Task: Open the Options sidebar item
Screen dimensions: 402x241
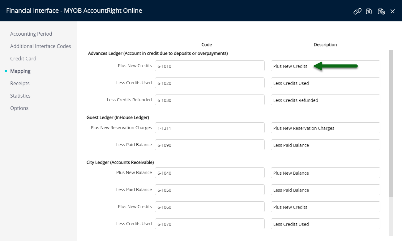Action: pyautogui.click(x=19, y=108)
